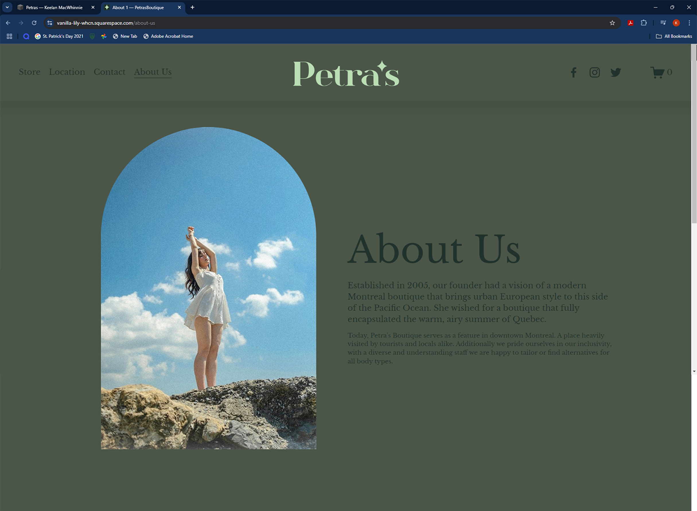Open the Facebook social icon

[573, 72]
